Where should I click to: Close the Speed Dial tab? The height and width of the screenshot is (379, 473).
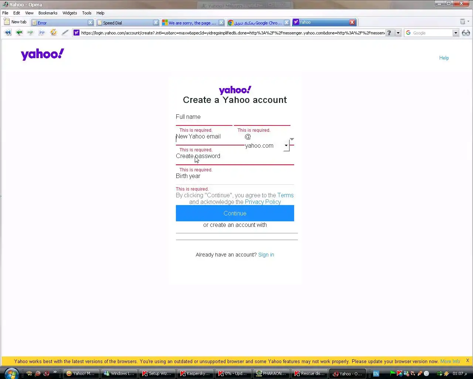pos(156,23)
